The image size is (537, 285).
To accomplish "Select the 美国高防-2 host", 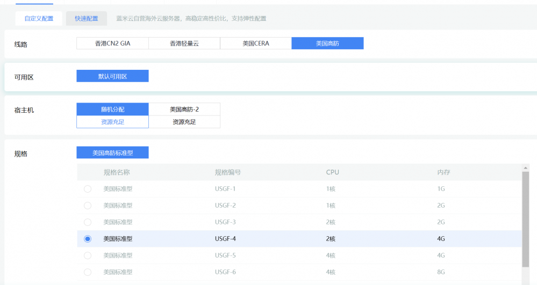I will (x=184, y=109).
